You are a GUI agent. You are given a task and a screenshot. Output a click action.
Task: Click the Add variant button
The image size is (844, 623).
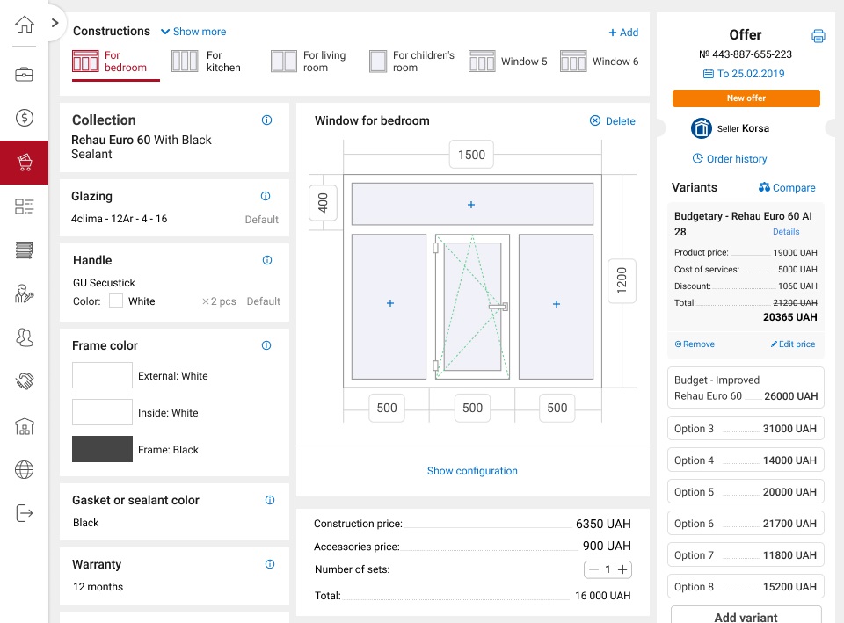pyautogui.click(x=746, y=617)
